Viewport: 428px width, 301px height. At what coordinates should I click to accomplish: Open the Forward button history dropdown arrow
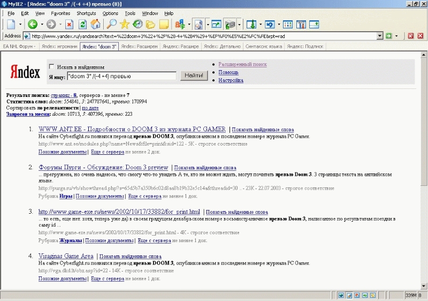(x=60, y=24)
